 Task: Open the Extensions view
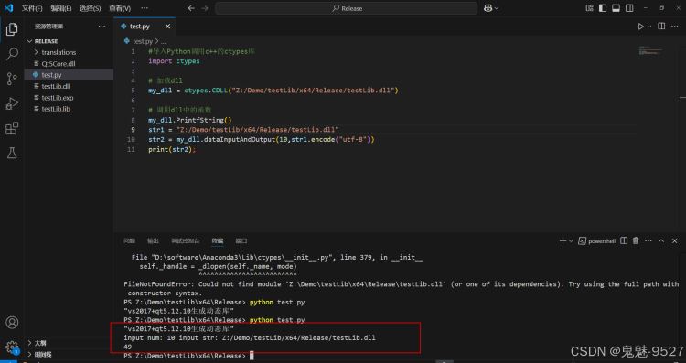point(12,128)
